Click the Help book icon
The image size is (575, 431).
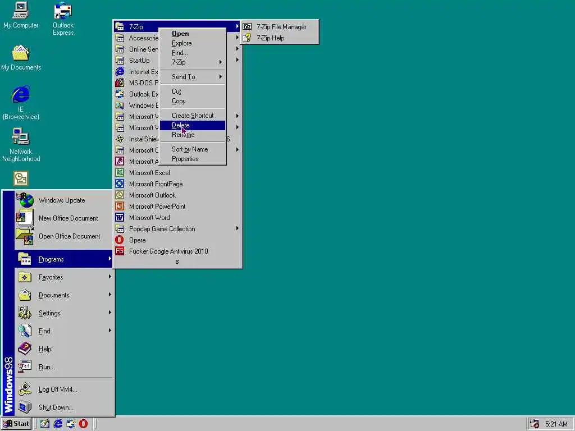(x=25, y=349)
